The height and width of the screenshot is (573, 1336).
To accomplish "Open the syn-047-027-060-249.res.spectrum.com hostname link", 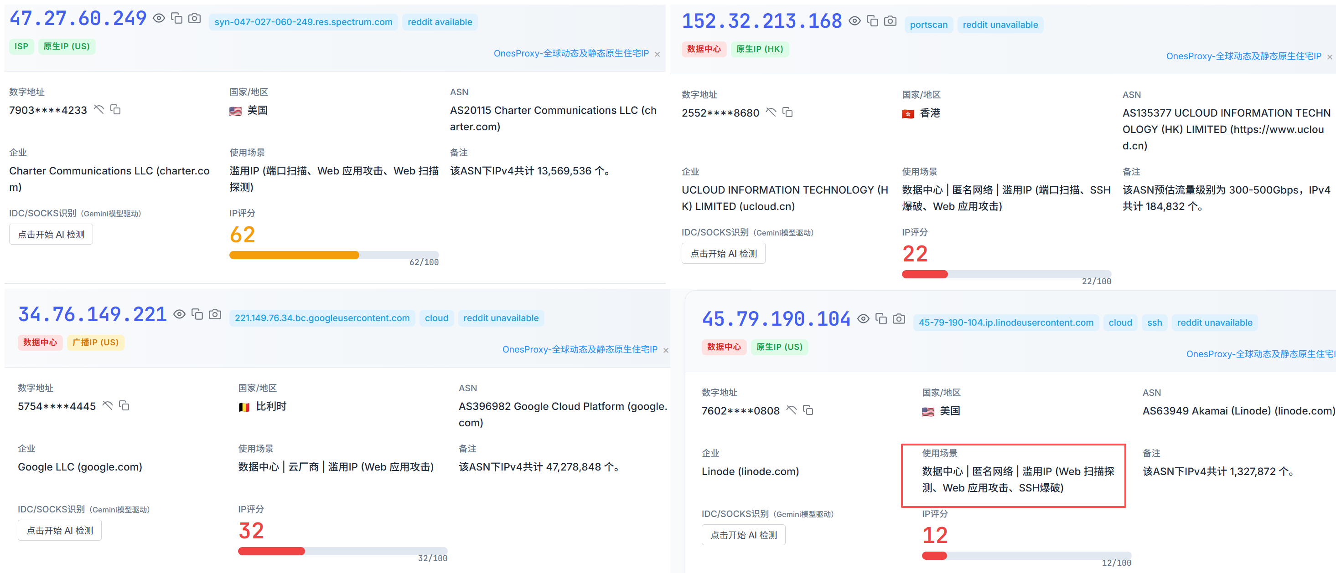I will tap(303, 22).
